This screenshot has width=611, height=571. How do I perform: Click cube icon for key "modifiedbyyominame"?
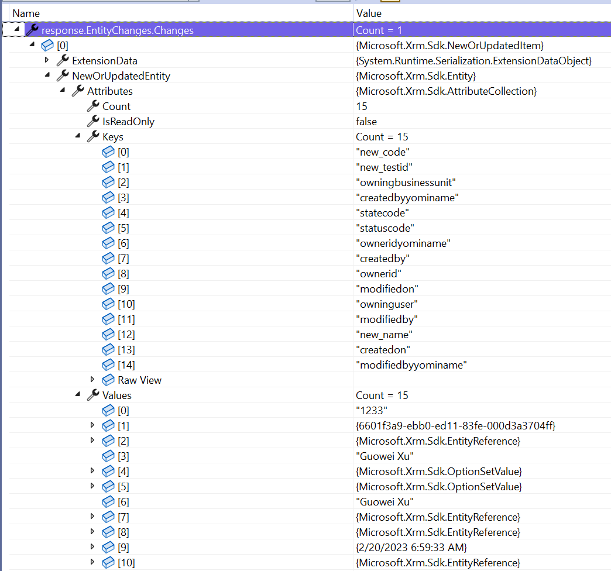click(x=108, y=365)
